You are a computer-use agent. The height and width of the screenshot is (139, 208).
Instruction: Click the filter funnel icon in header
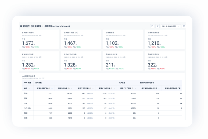coord(157,26)
